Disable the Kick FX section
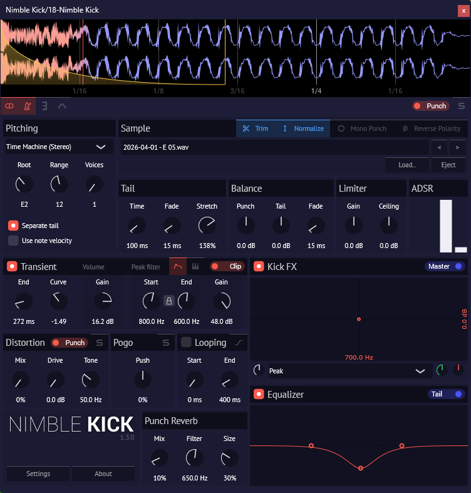Image resolution: width=471 pixels, height=493 pixels. tap(259, 266)
